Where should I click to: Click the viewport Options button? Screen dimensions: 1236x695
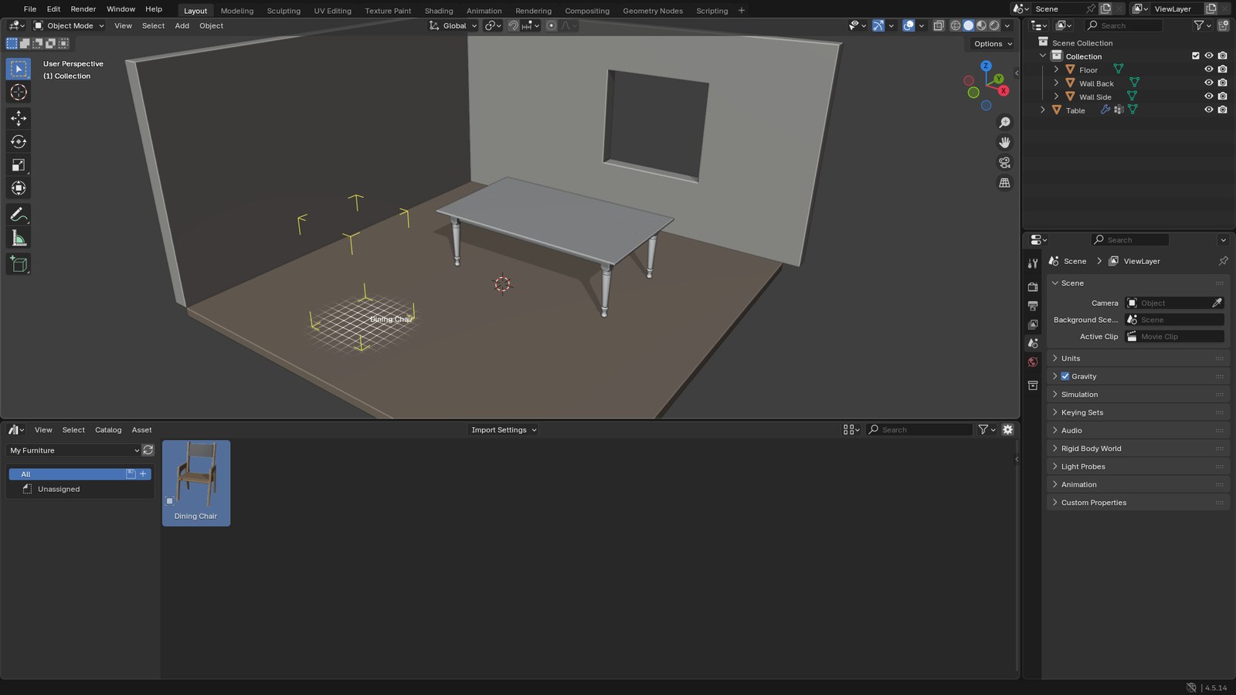(x=993, y=44)
